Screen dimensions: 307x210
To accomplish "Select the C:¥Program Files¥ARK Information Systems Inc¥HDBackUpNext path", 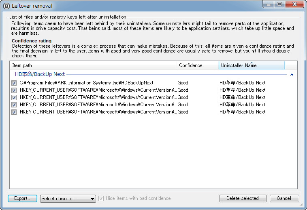I will (86, 83).
